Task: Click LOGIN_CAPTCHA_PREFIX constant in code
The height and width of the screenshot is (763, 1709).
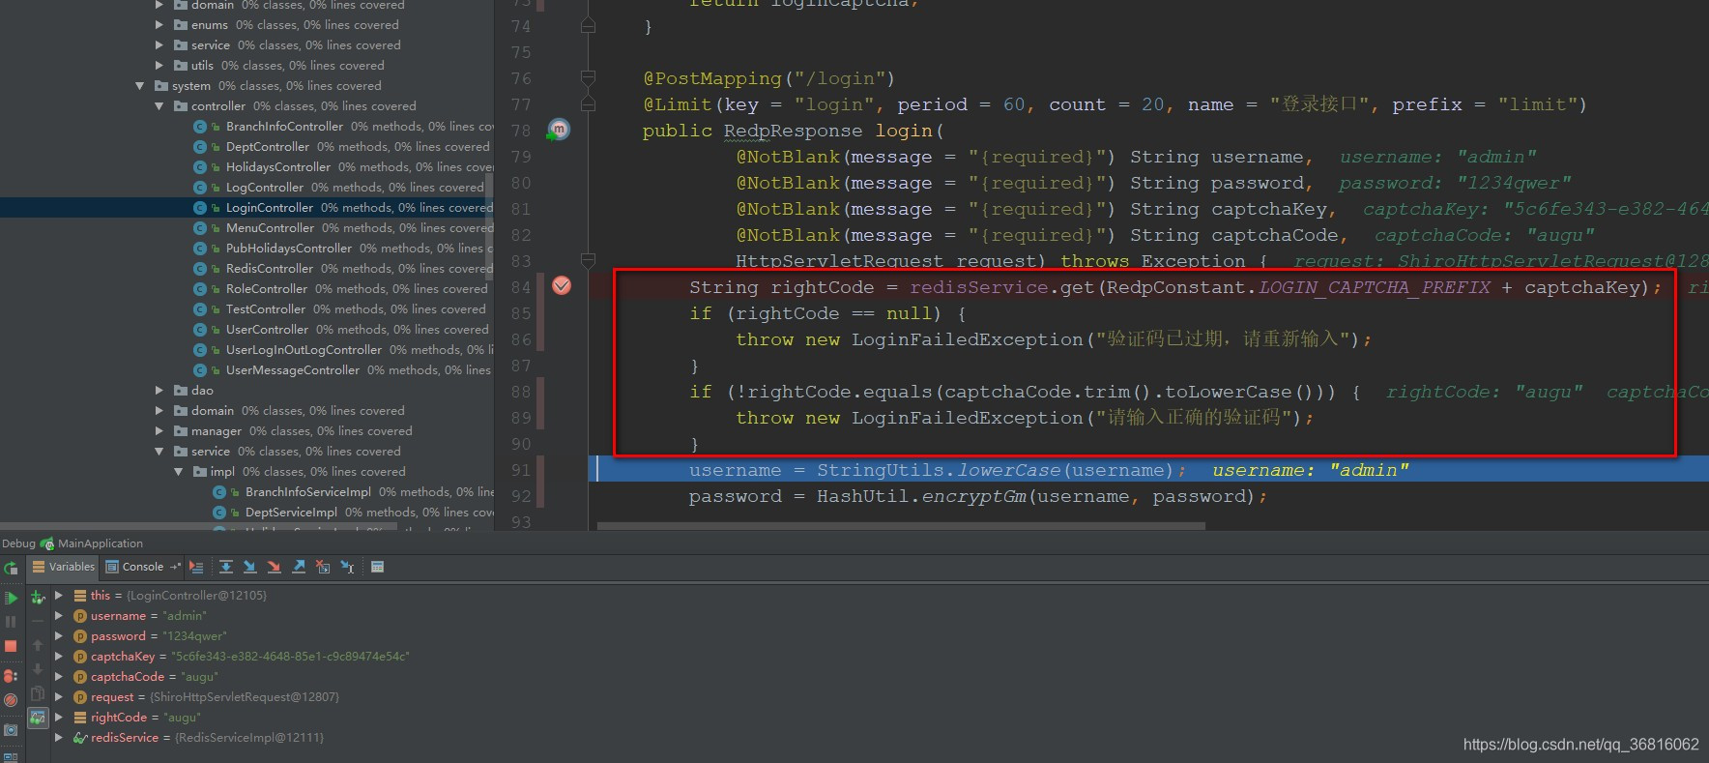Action: (x=1375, y=287)
